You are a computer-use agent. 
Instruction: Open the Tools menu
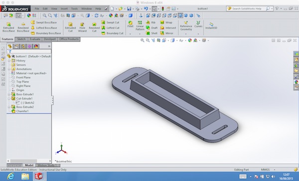74,8
